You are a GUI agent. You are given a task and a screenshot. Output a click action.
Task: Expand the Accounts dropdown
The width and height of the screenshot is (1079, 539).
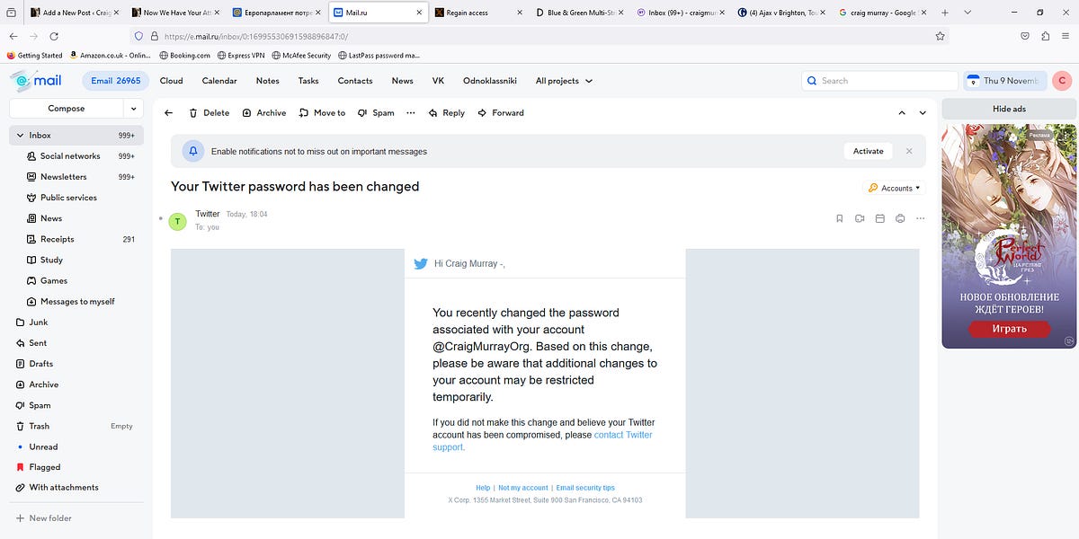(x=895, y=188)
